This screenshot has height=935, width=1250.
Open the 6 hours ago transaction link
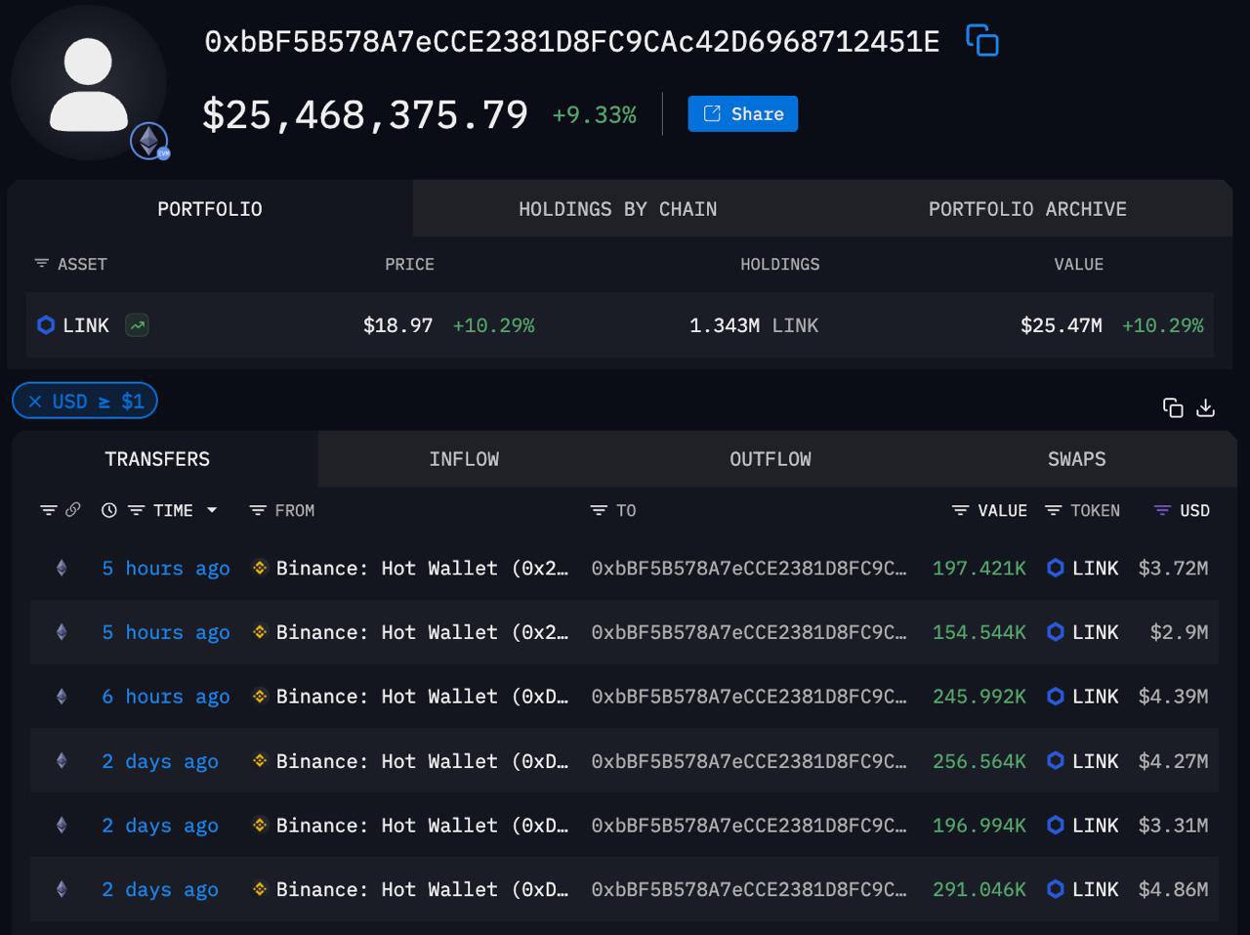click(165, 697)
